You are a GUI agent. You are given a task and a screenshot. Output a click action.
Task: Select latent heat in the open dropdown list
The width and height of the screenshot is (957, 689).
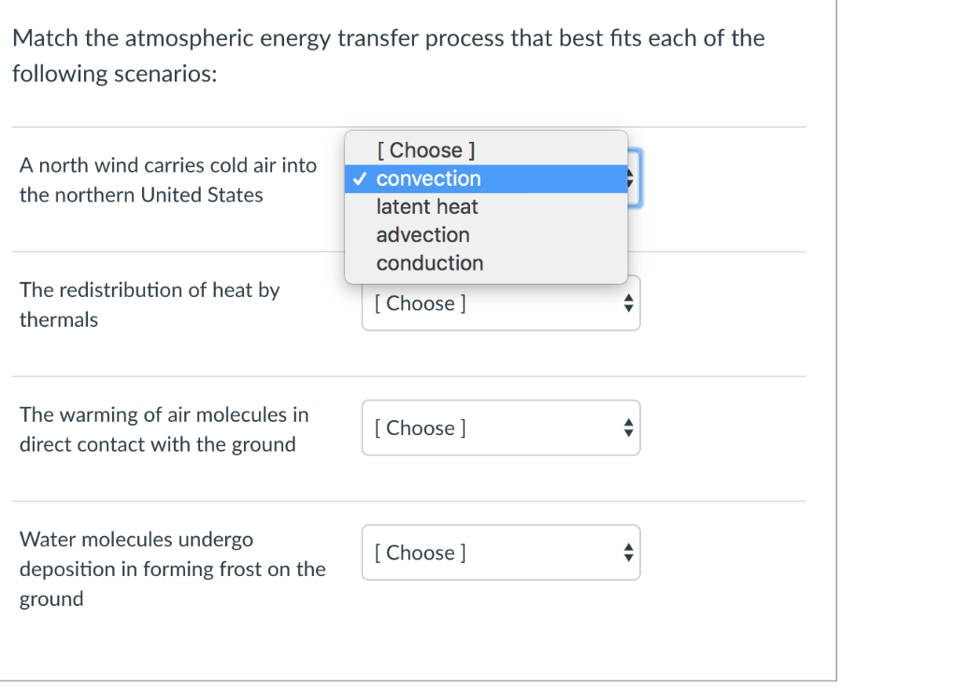[427, 206]
